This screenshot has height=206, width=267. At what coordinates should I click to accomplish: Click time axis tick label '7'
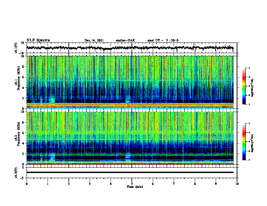click(x=174, y=184)
